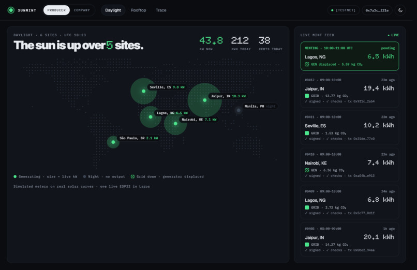
Task: Click the green GRID icon in card #0411
Action: pos(307,133)
